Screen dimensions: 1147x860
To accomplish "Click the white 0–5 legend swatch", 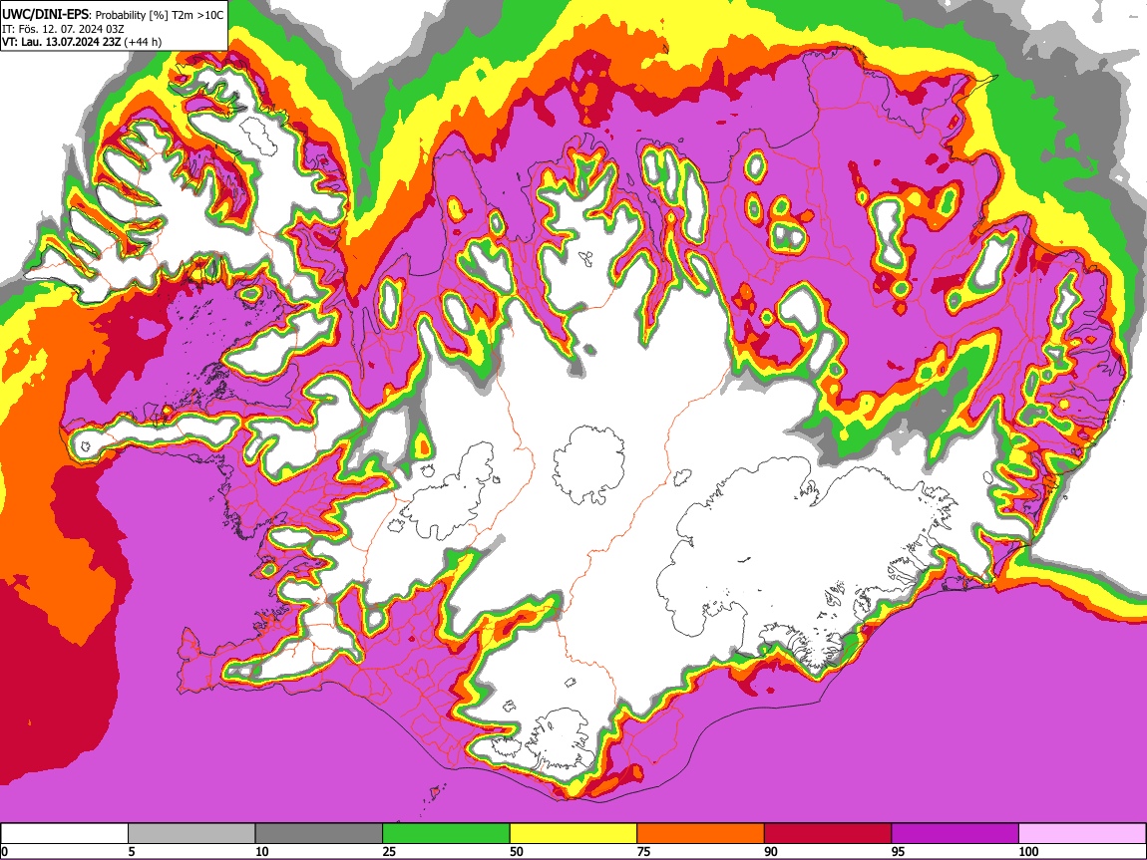I will point(65,834).
